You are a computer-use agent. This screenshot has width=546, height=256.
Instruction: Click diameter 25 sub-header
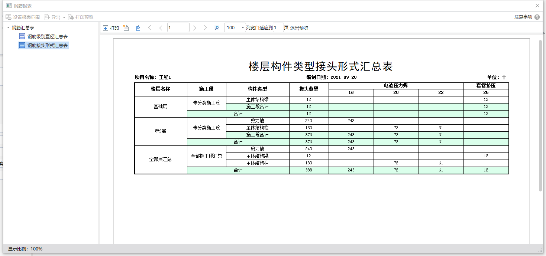[486, 92]
